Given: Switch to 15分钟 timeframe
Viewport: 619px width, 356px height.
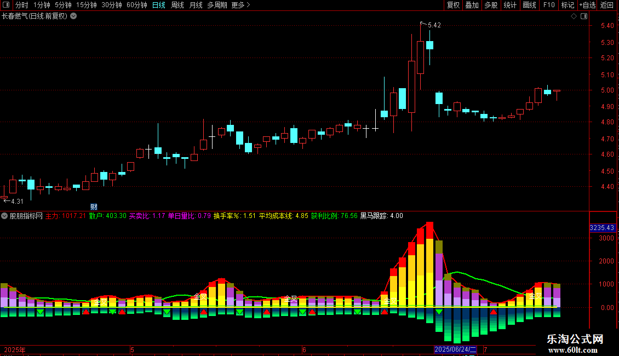Looking at the screenshot, I should point(87,5).
